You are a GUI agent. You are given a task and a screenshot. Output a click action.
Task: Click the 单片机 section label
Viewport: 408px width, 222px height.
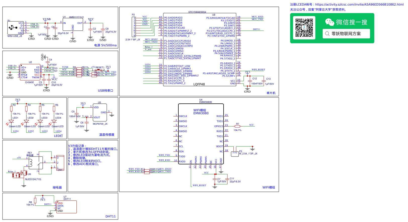[271, 93]
